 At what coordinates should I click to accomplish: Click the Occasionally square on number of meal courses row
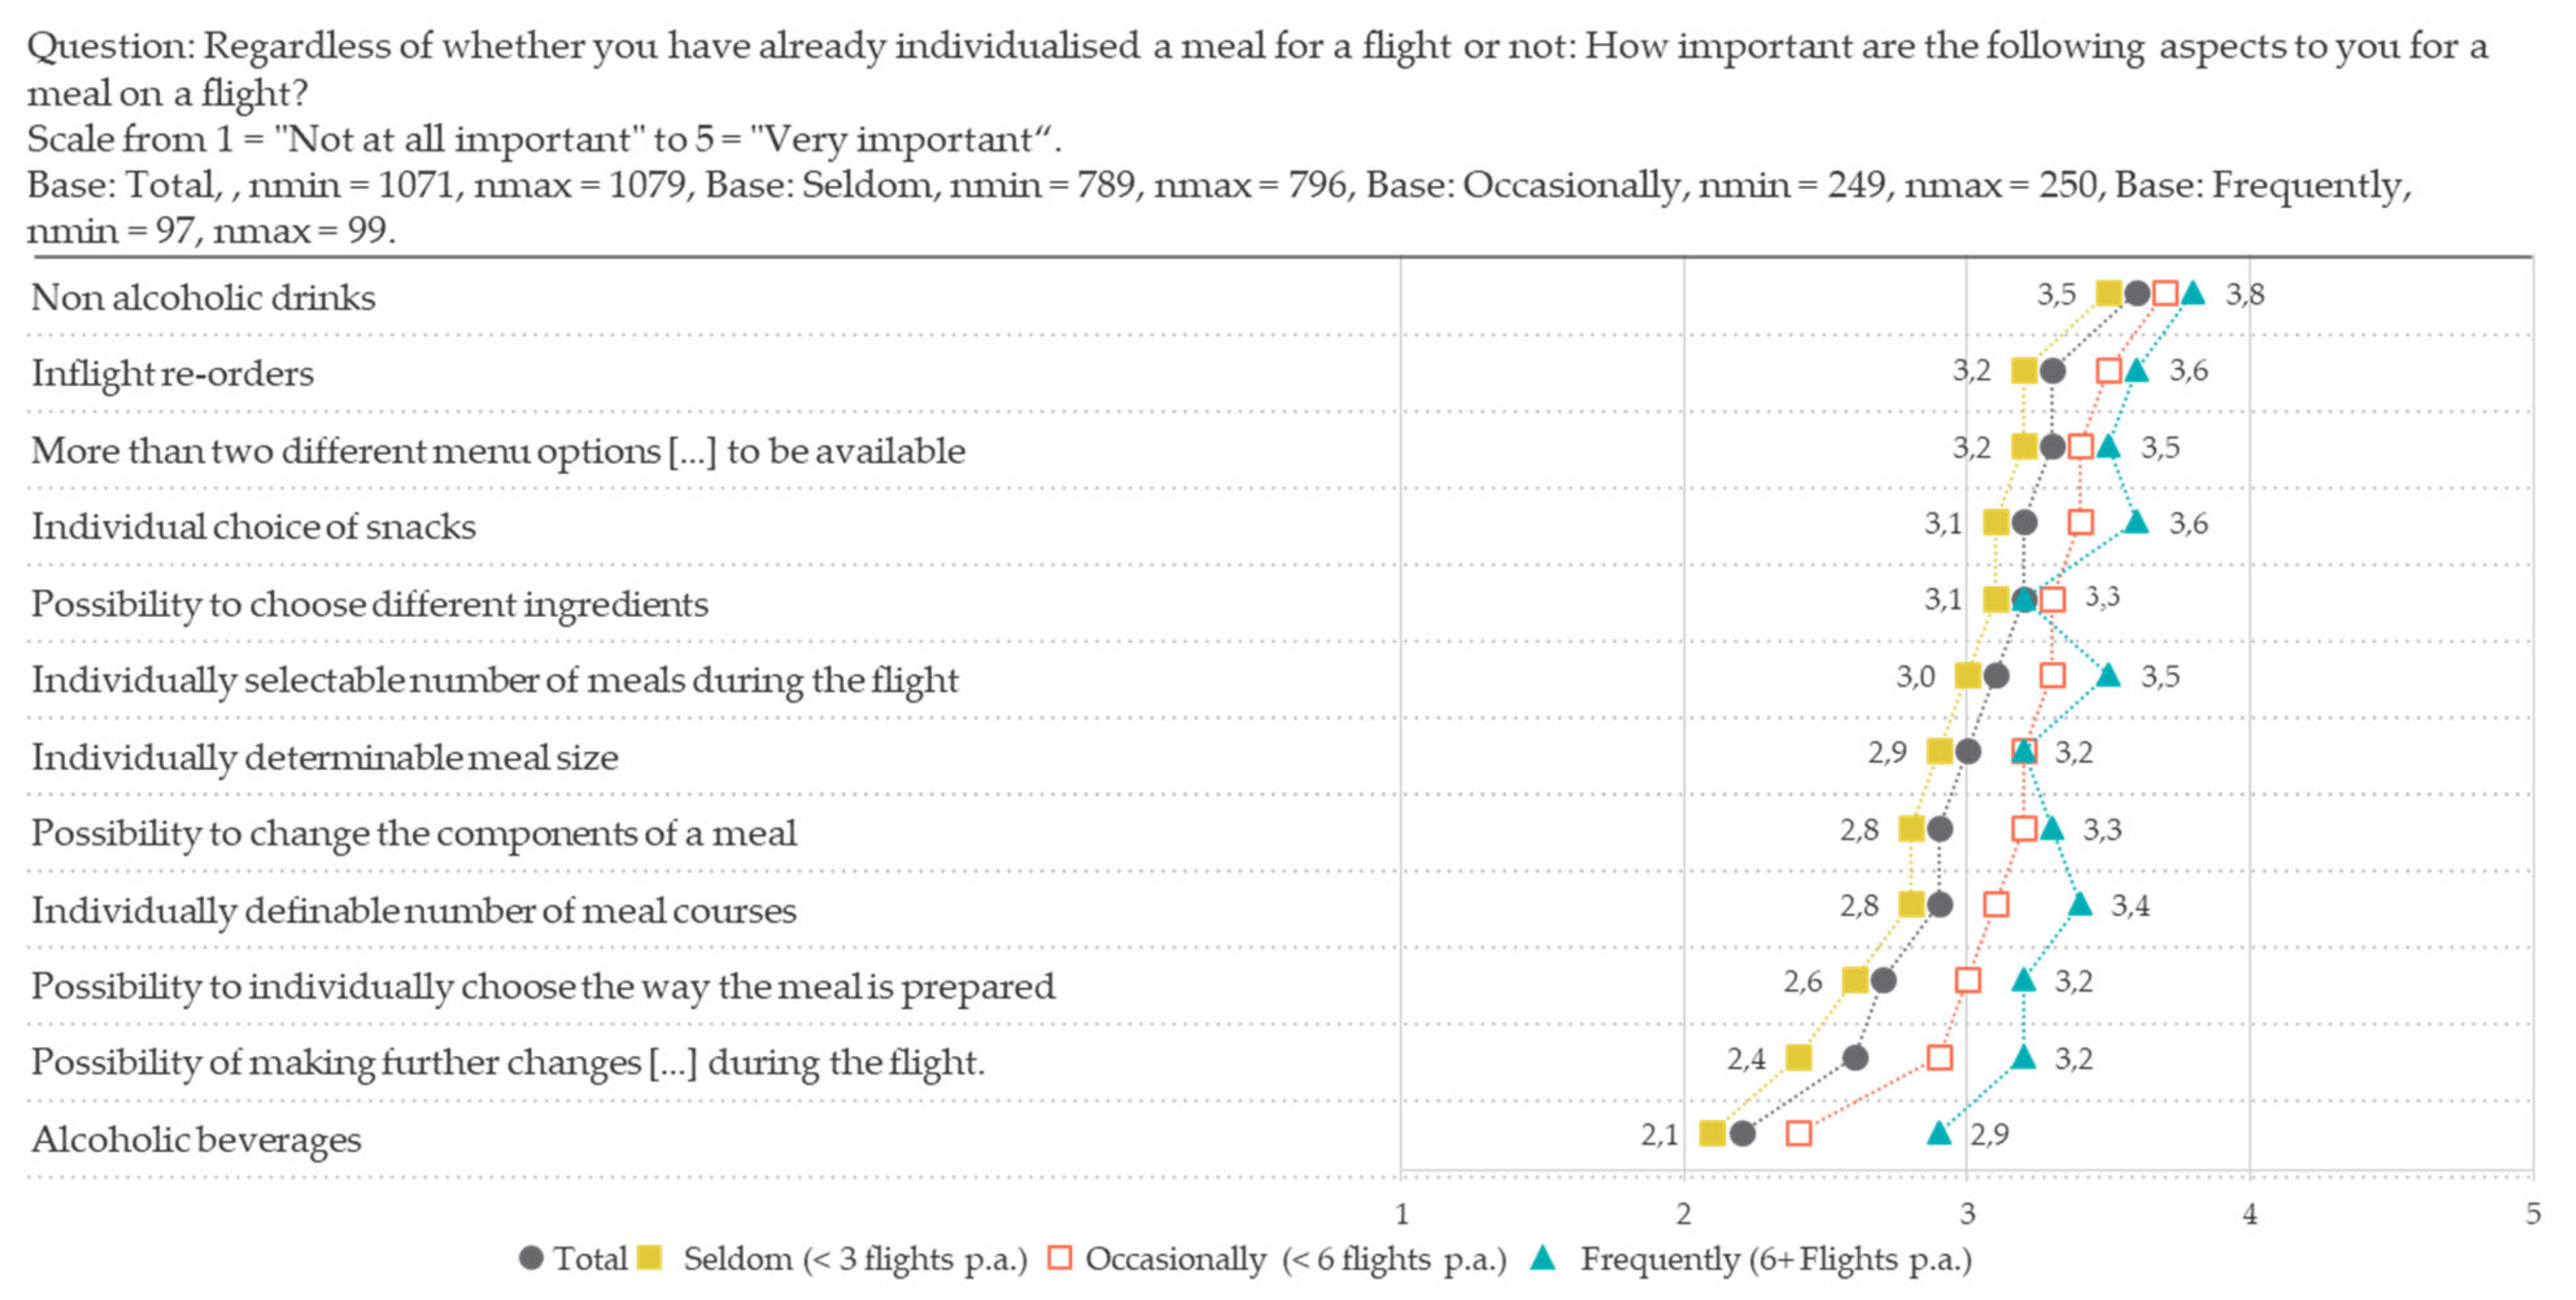pyautogui.click(x=1996, y=905)
